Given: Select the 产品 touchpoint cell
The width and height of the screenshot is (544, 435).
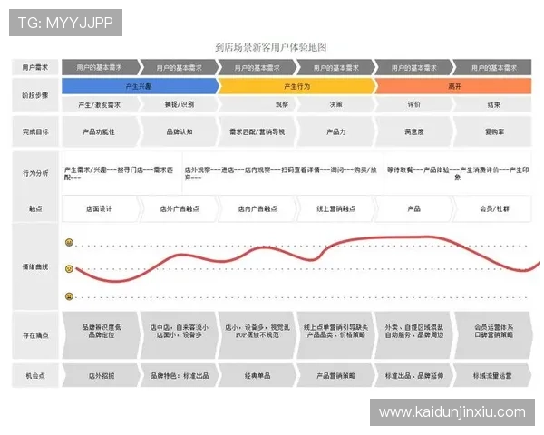Looking at the screenshot, I should pyautogui.click(x=414, y=208).
